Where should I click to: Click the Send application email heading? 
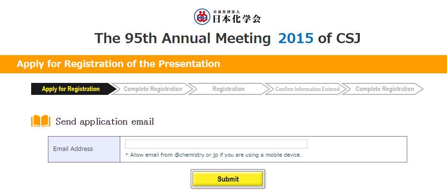[x=104, y=122]
